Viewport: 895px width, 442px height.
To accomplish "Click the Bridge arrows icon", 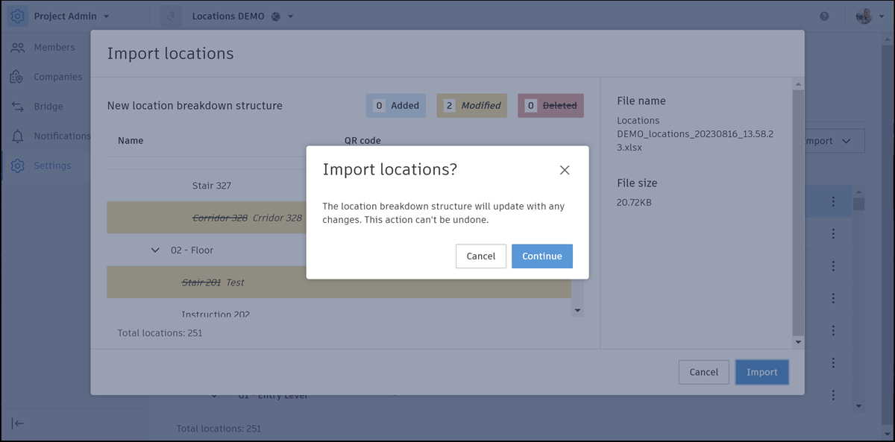I will coord(18,107).
